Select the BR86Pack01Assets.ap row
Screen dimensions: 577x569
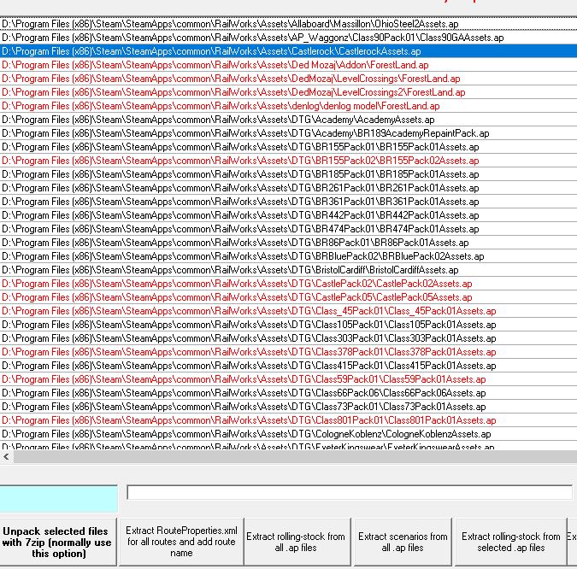click(x=289, y=243)
